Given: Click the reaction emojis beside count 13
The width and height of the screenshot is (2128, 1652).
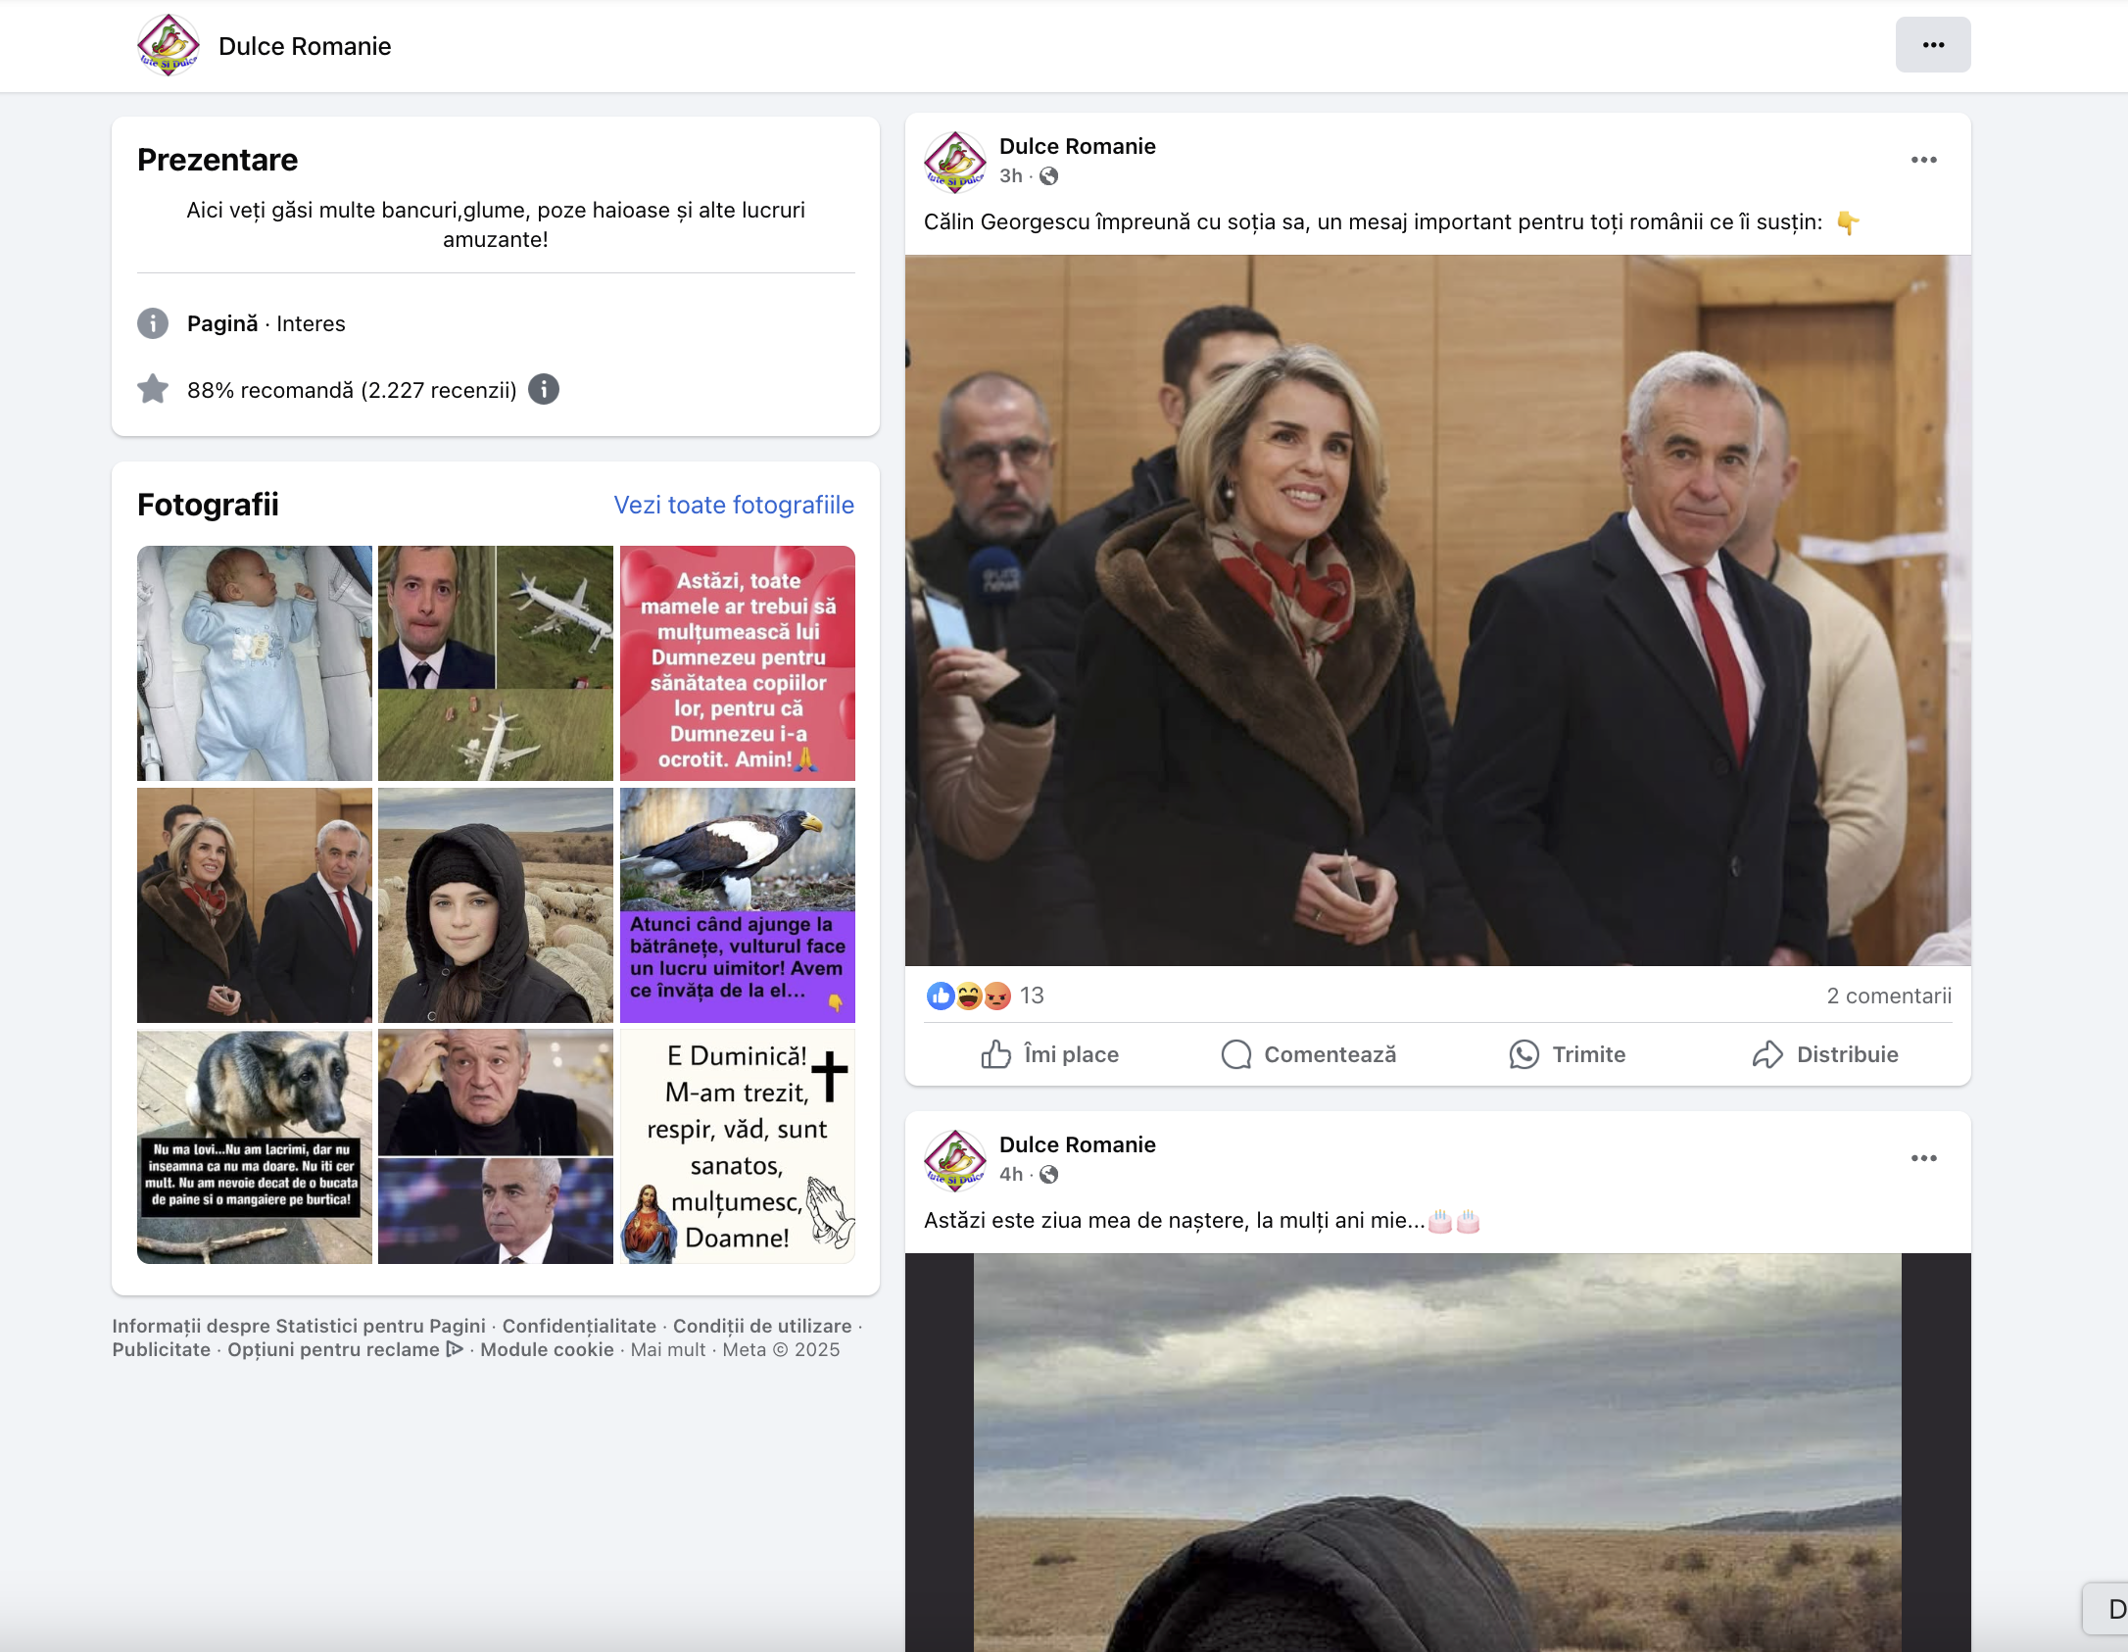Looking at the screenshot, I should [x=968, y=996].
